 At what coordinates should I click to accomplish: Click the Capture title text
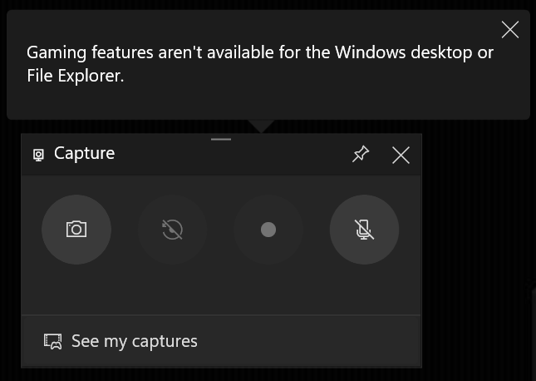click(x=85, y=153)
